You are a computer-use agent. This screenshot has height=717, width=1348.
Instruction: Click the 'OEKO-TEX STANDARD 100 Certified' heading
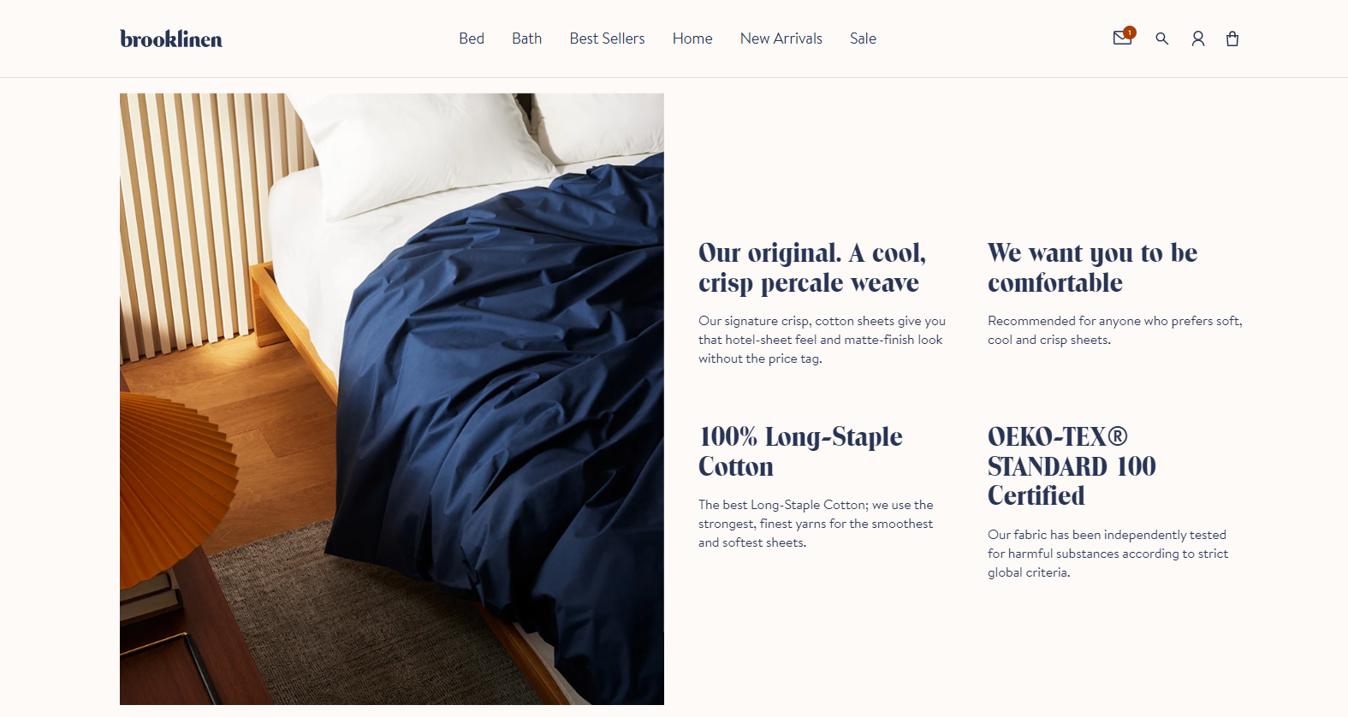[1072, 466]
